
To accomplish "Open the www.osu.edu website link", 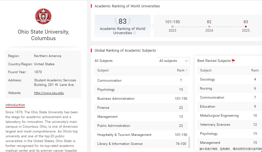I will pos(49,93).
